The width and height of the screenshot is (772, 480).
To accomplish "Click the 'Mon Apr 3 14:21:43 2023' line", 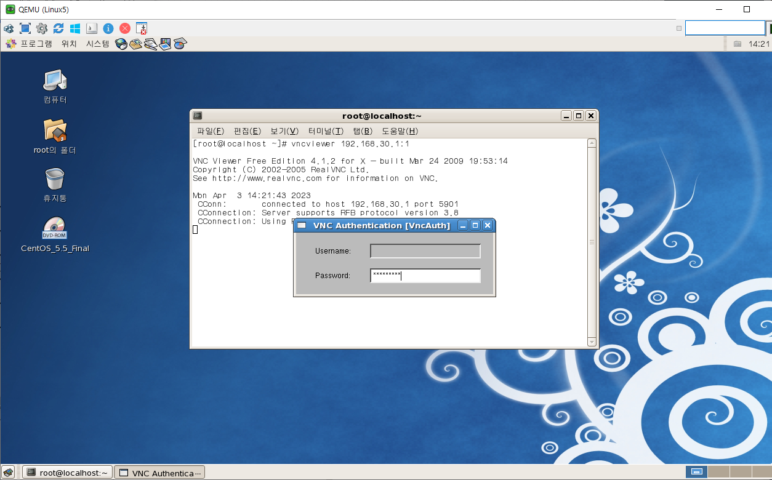I will pyautogui.click(x=252, y=196).
